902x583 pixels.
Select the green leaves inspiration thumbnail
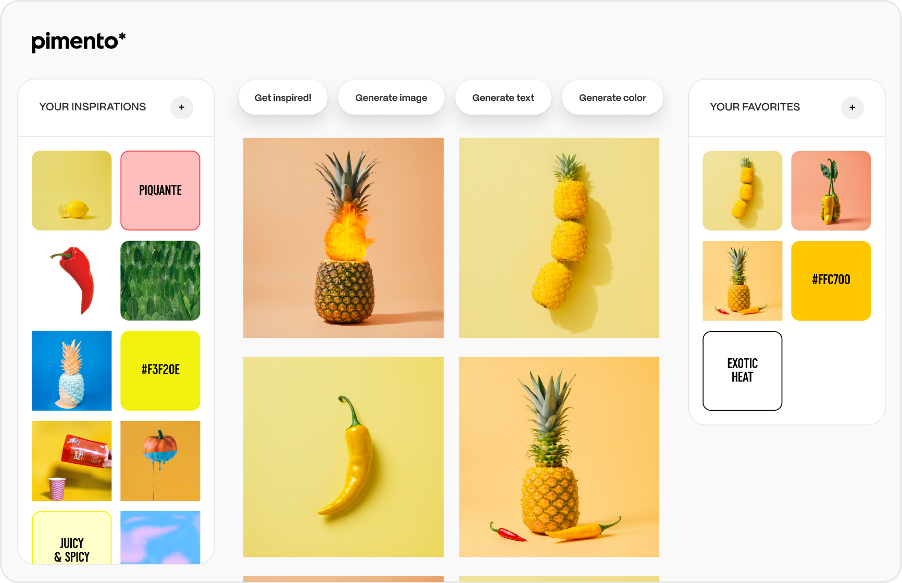point(160,281)
